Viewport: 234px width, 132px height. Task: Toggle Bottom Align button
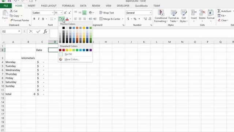pos(84,12)
